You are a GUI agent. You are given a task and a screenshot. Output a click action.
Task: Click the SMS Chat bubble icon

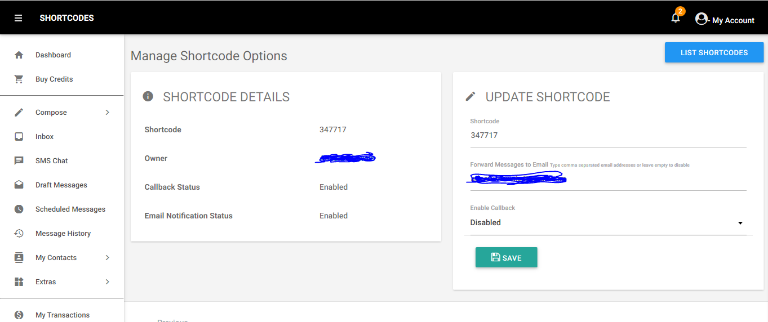pos(19,161)
